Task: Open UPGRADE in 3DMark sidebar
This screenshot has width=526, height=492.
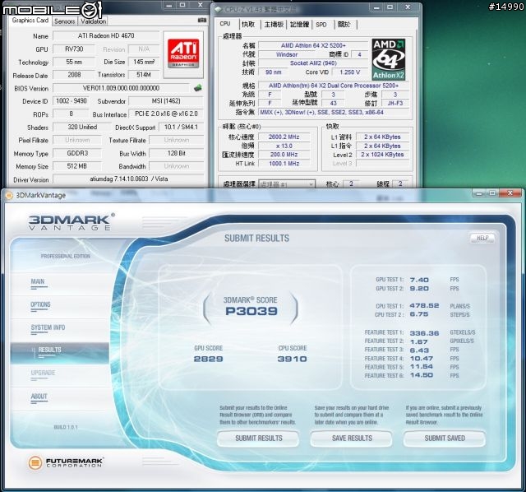Action: click(43, 373)
